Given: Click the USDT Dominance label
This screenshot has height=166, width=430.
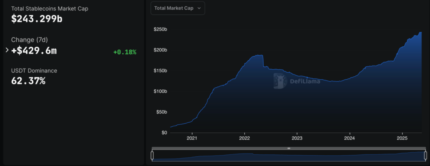Looking at the screenshot, I should pos(34,70).
